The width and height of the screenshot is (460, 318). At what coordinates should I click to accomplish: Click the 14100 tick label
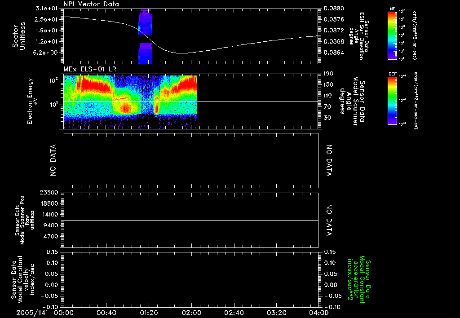coord(50,214)
